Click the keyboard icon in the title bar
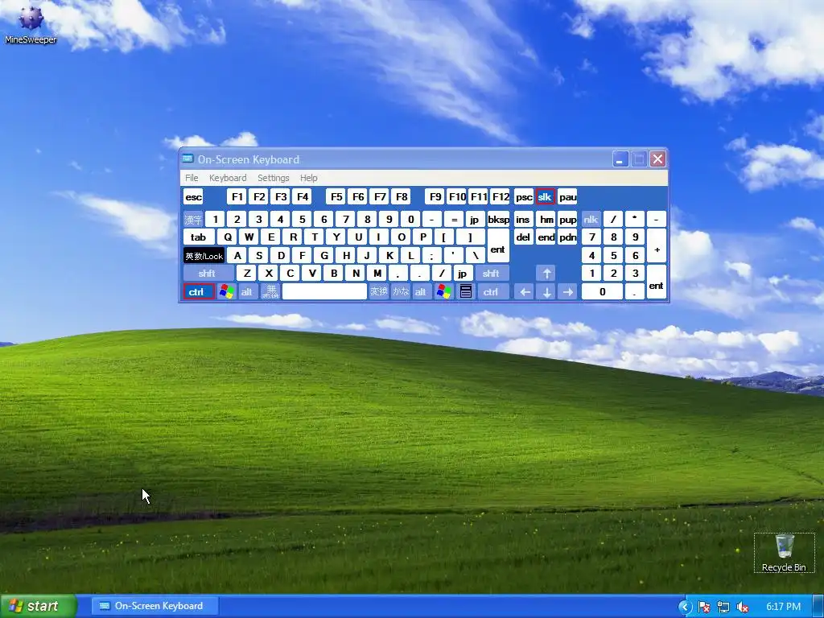The width and height of the screenshot is (824, 618). click(187, 159)
